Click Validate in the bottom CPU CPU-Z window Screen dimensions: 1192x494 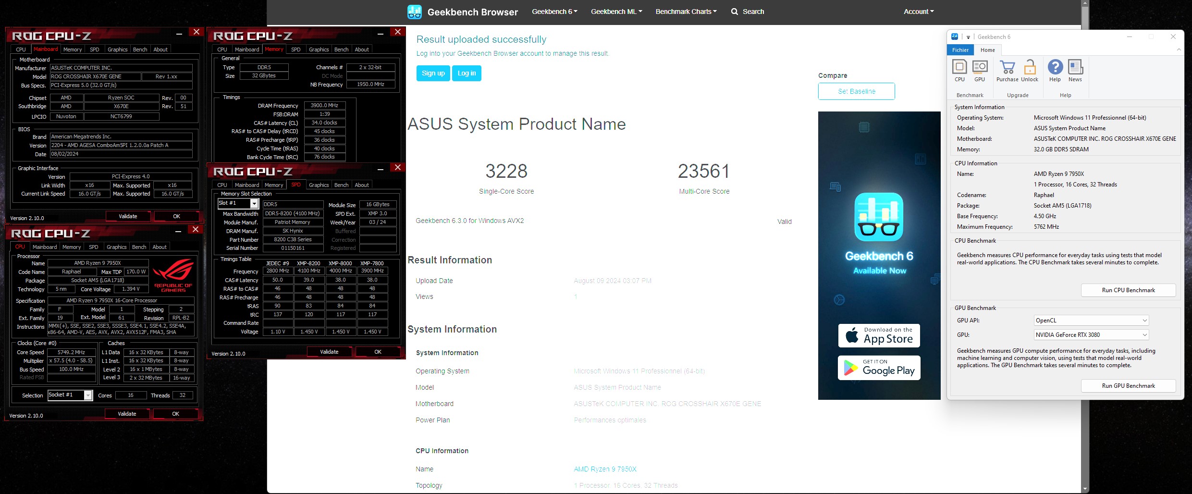point(127,414)
